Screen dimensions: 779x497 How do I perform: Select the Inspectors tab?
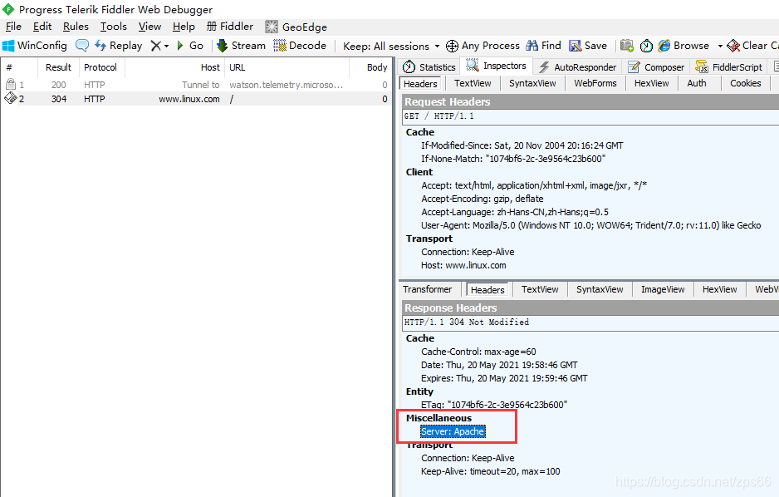496,66
